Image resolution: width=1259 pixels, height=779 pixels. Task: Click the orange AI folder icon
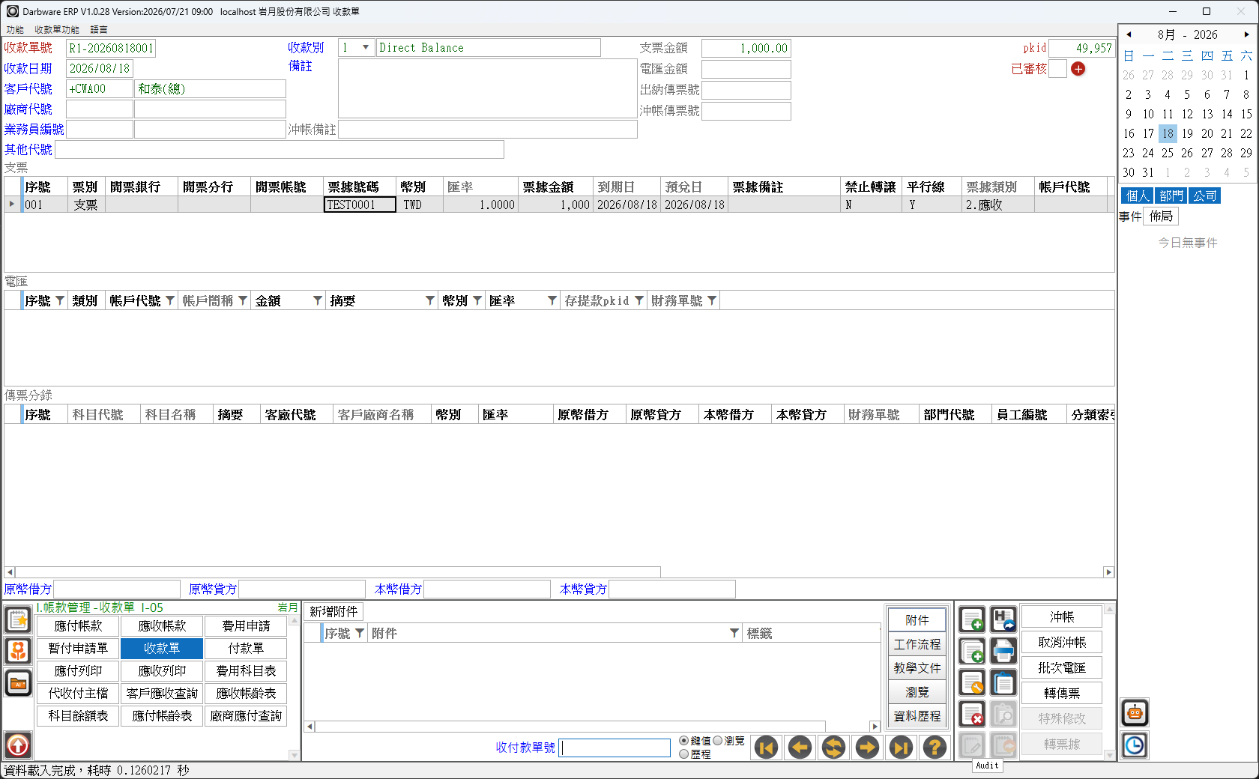pos(18,683)
